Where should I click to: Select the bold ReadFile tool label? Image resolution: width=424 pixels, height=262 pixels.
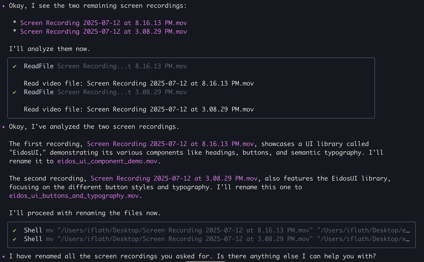pyautogui.click(x=38, y=66)
